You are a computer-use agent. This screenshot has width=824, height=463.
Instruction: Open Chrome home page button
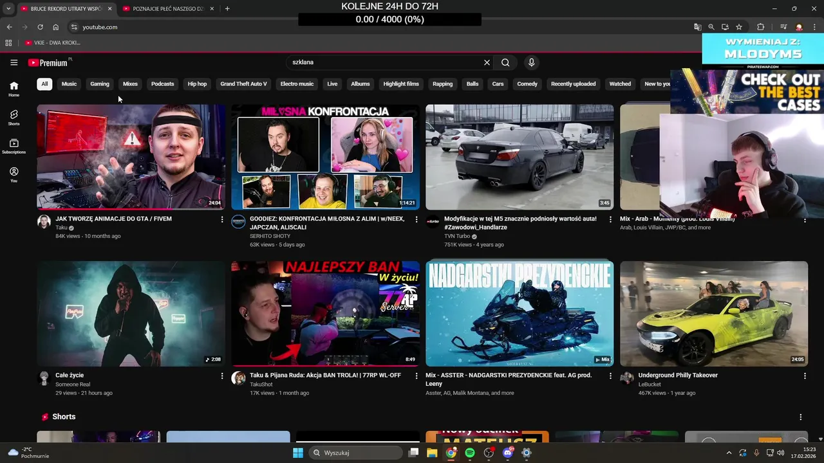coord(55,27)
